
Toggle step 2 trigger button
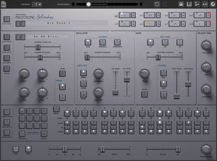(x=76, y=113)
